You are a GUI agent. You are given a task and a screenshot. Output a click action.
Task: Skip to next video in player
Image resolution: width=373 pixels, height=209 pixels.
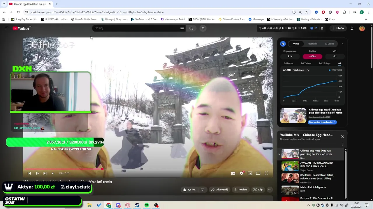point(45,173)
